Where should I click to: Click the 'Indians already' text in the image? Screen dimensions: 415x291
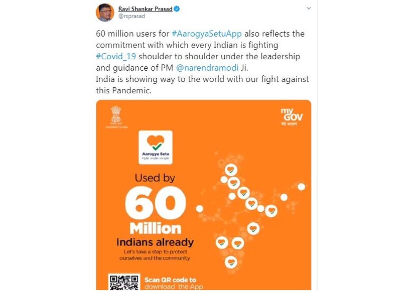tap(155, 242)
